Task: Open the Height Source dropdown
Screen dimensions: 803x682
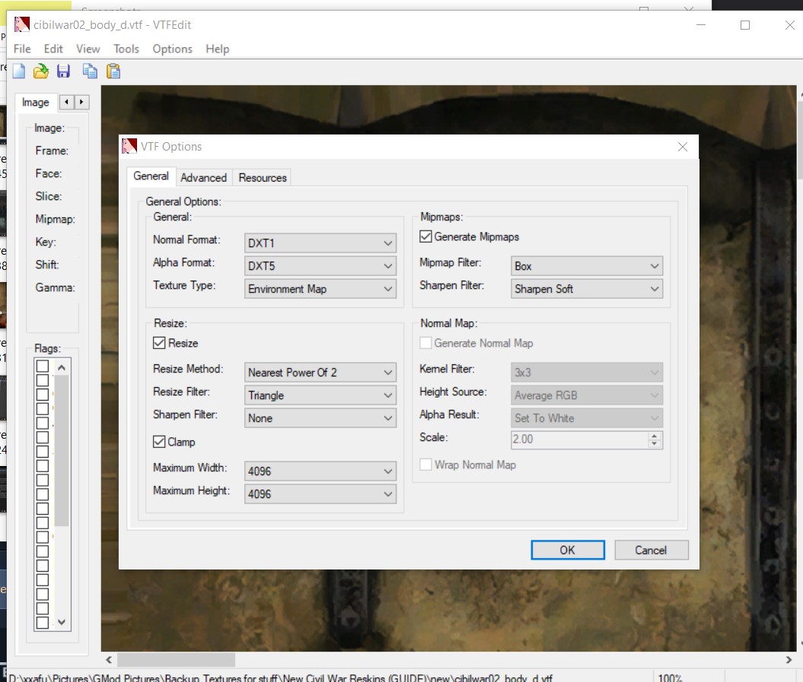Action: click(586, 395)
